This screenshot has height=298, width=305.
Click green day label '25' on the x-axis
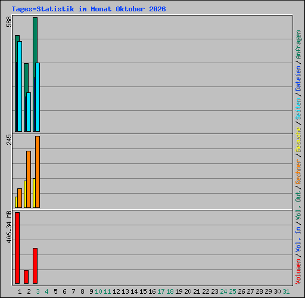point(232,291)
